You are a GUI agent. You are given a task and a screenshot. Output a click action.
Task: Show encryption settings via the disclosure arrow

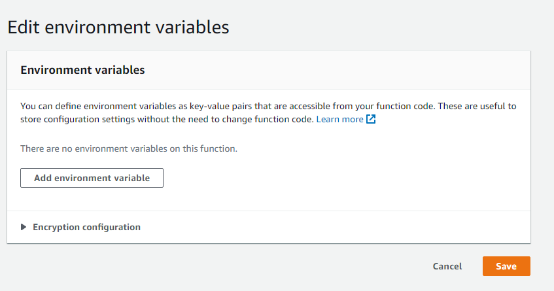(24, 227)
